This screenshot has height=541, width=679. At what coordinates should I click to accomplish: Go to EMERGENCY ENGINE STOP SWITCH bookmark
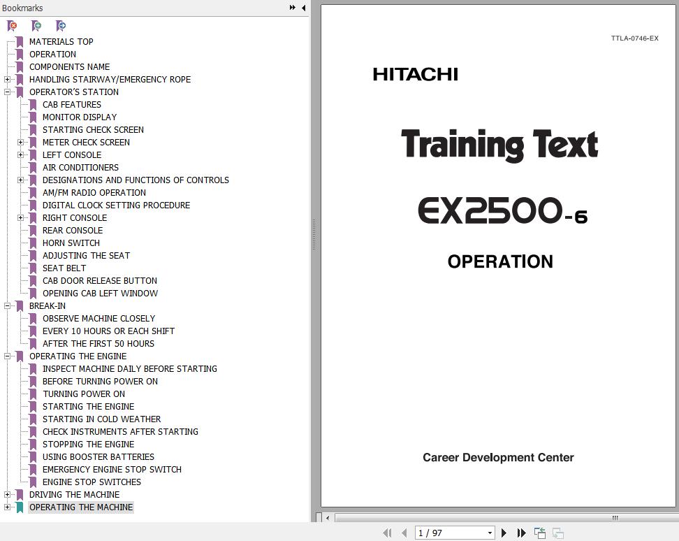pos(112,469)
